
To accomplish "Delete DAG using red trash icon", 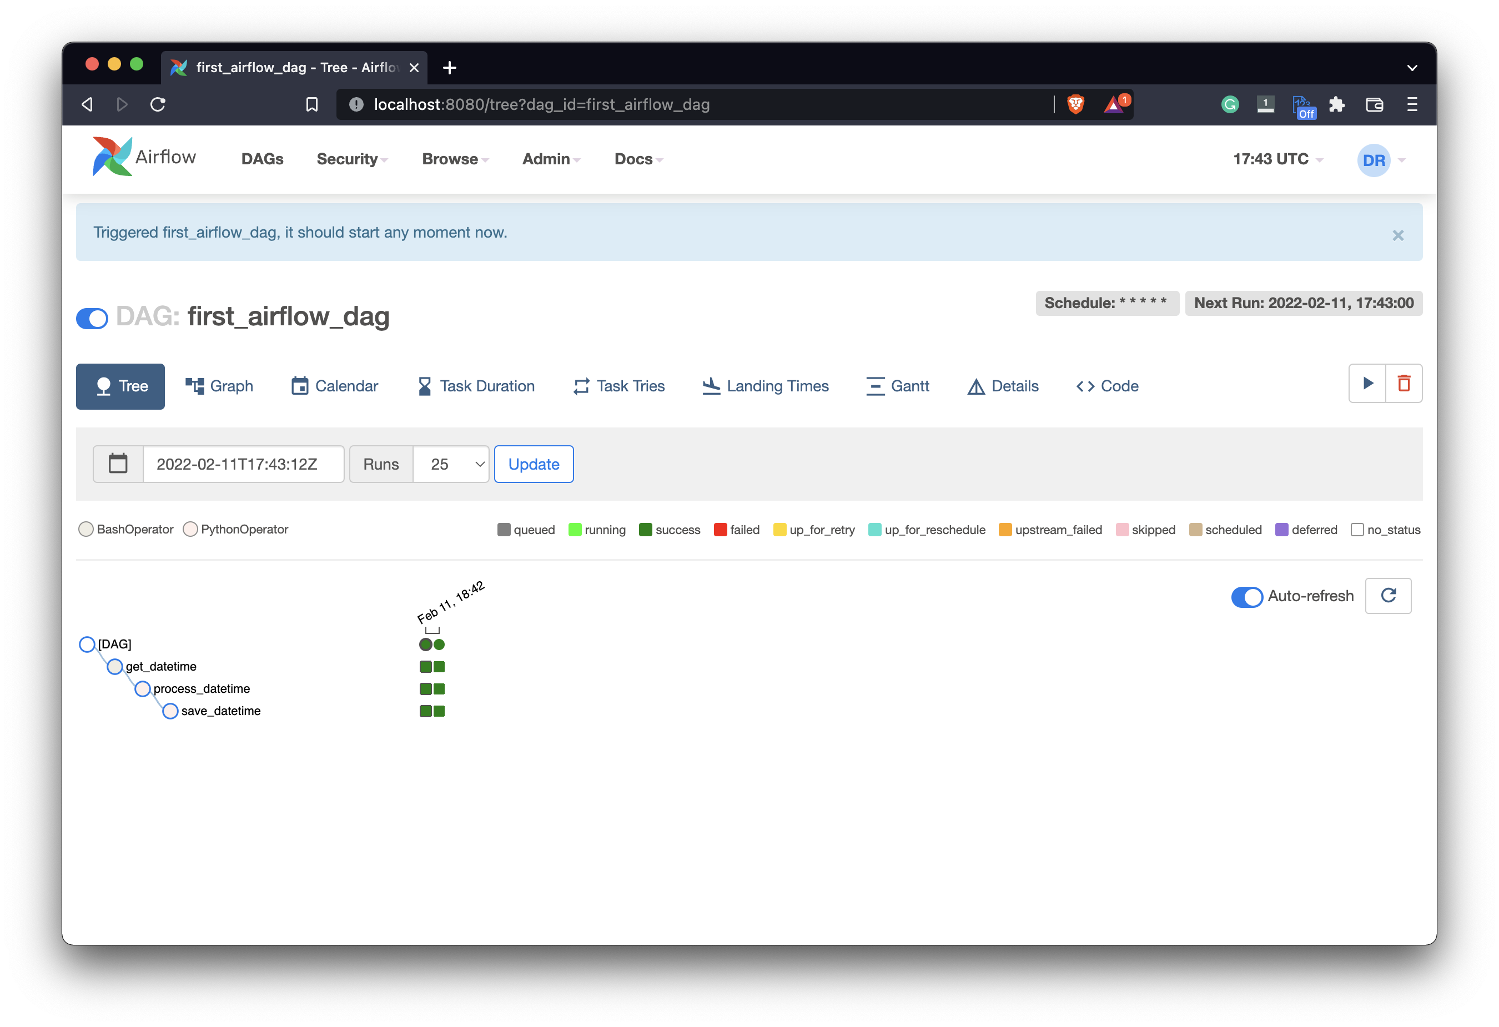I will [1404, 384].
